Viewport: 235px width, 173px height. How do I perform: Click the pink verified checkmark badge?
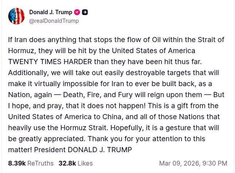[x=78, y=12]
